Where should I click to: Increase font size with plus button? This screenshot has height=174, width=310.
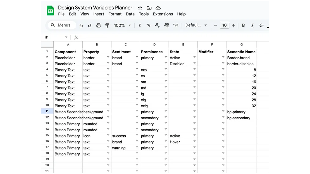[x=233, y=25]
